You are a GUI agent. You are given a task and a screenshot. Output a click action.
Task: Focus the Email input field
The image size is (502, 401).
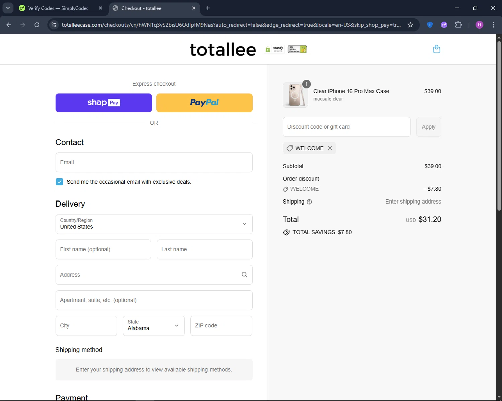[154, 162]
